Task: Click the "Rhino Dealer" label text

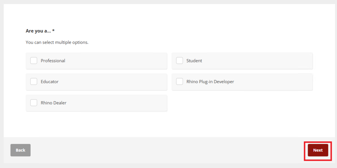Action: click(54, 103)
